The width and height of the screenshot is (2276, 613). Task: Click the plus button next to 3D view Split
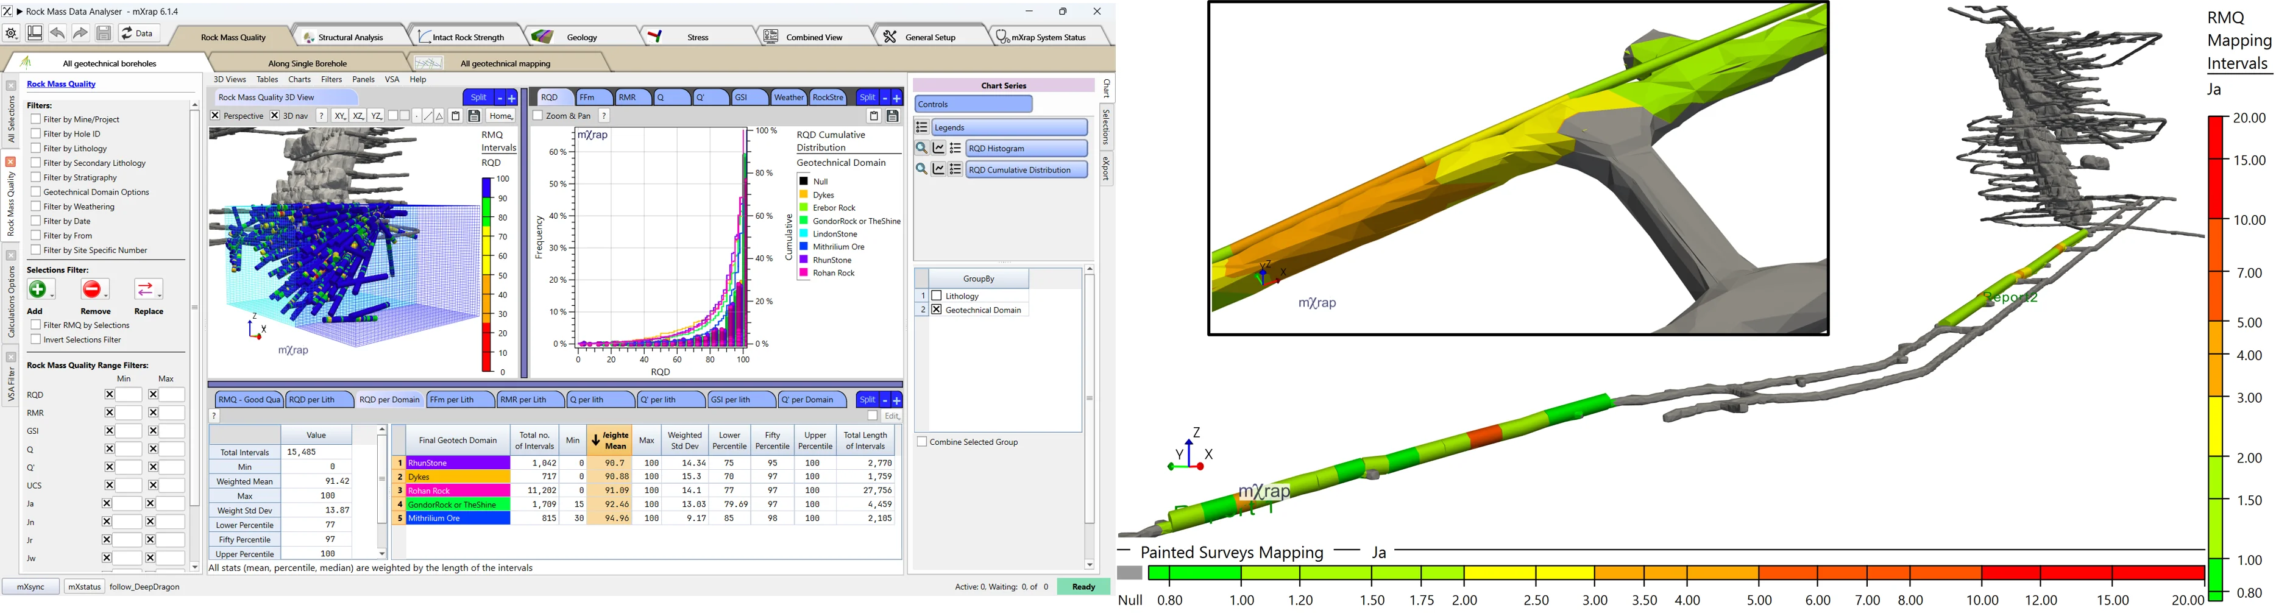(512, 98)
